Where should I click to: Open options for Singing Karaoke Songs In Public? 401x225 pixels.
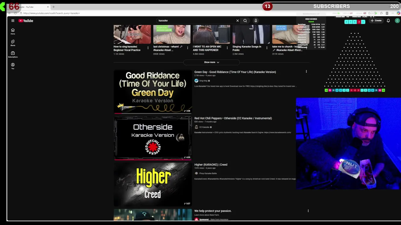point(267,48)
